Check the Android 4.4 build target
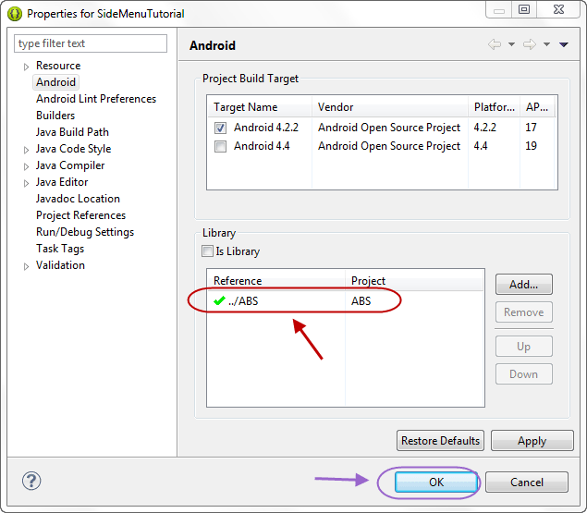This screenshot has width=587, height=513. point(220,146)
